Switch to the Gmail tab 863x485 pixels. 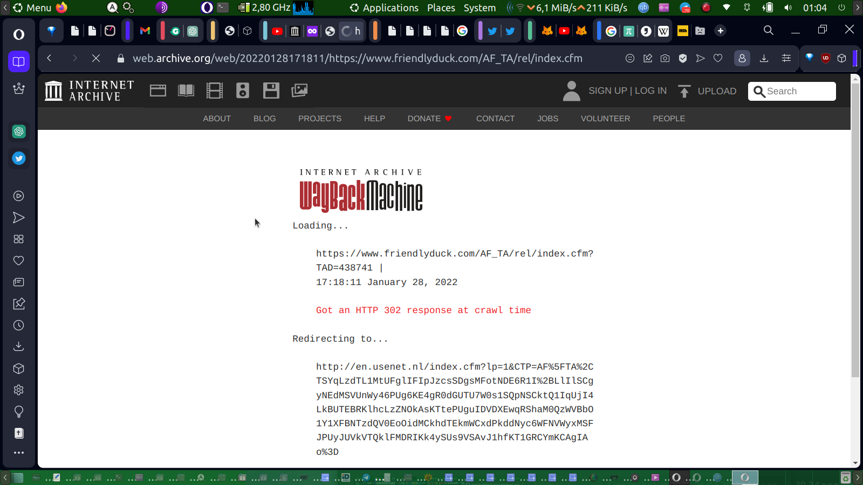click(x=145, y=31)
